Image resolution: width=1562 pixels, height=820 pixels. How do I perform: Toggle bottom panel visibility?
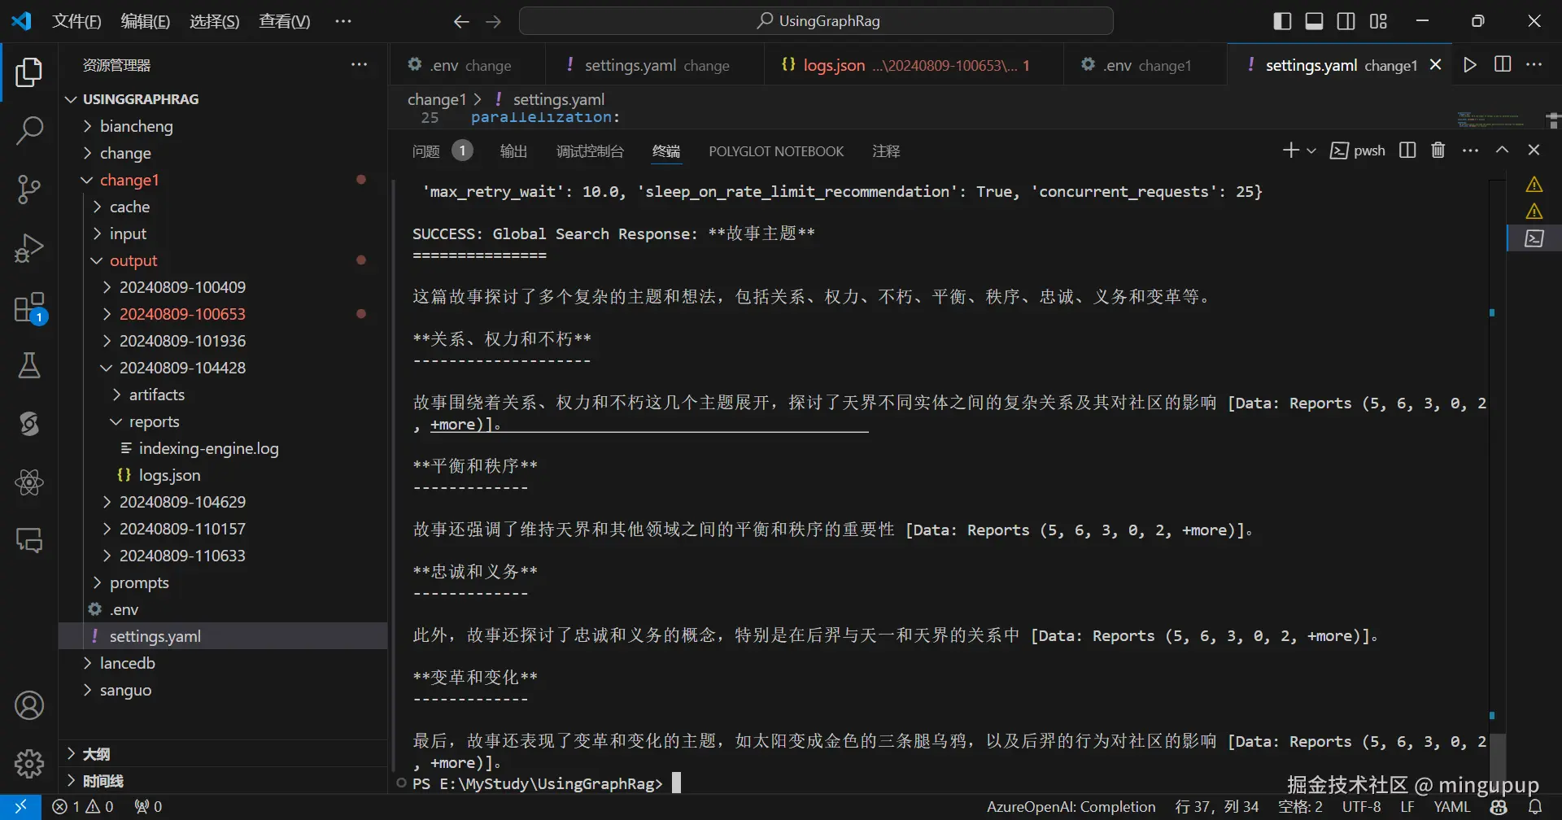coord(1314,22)
